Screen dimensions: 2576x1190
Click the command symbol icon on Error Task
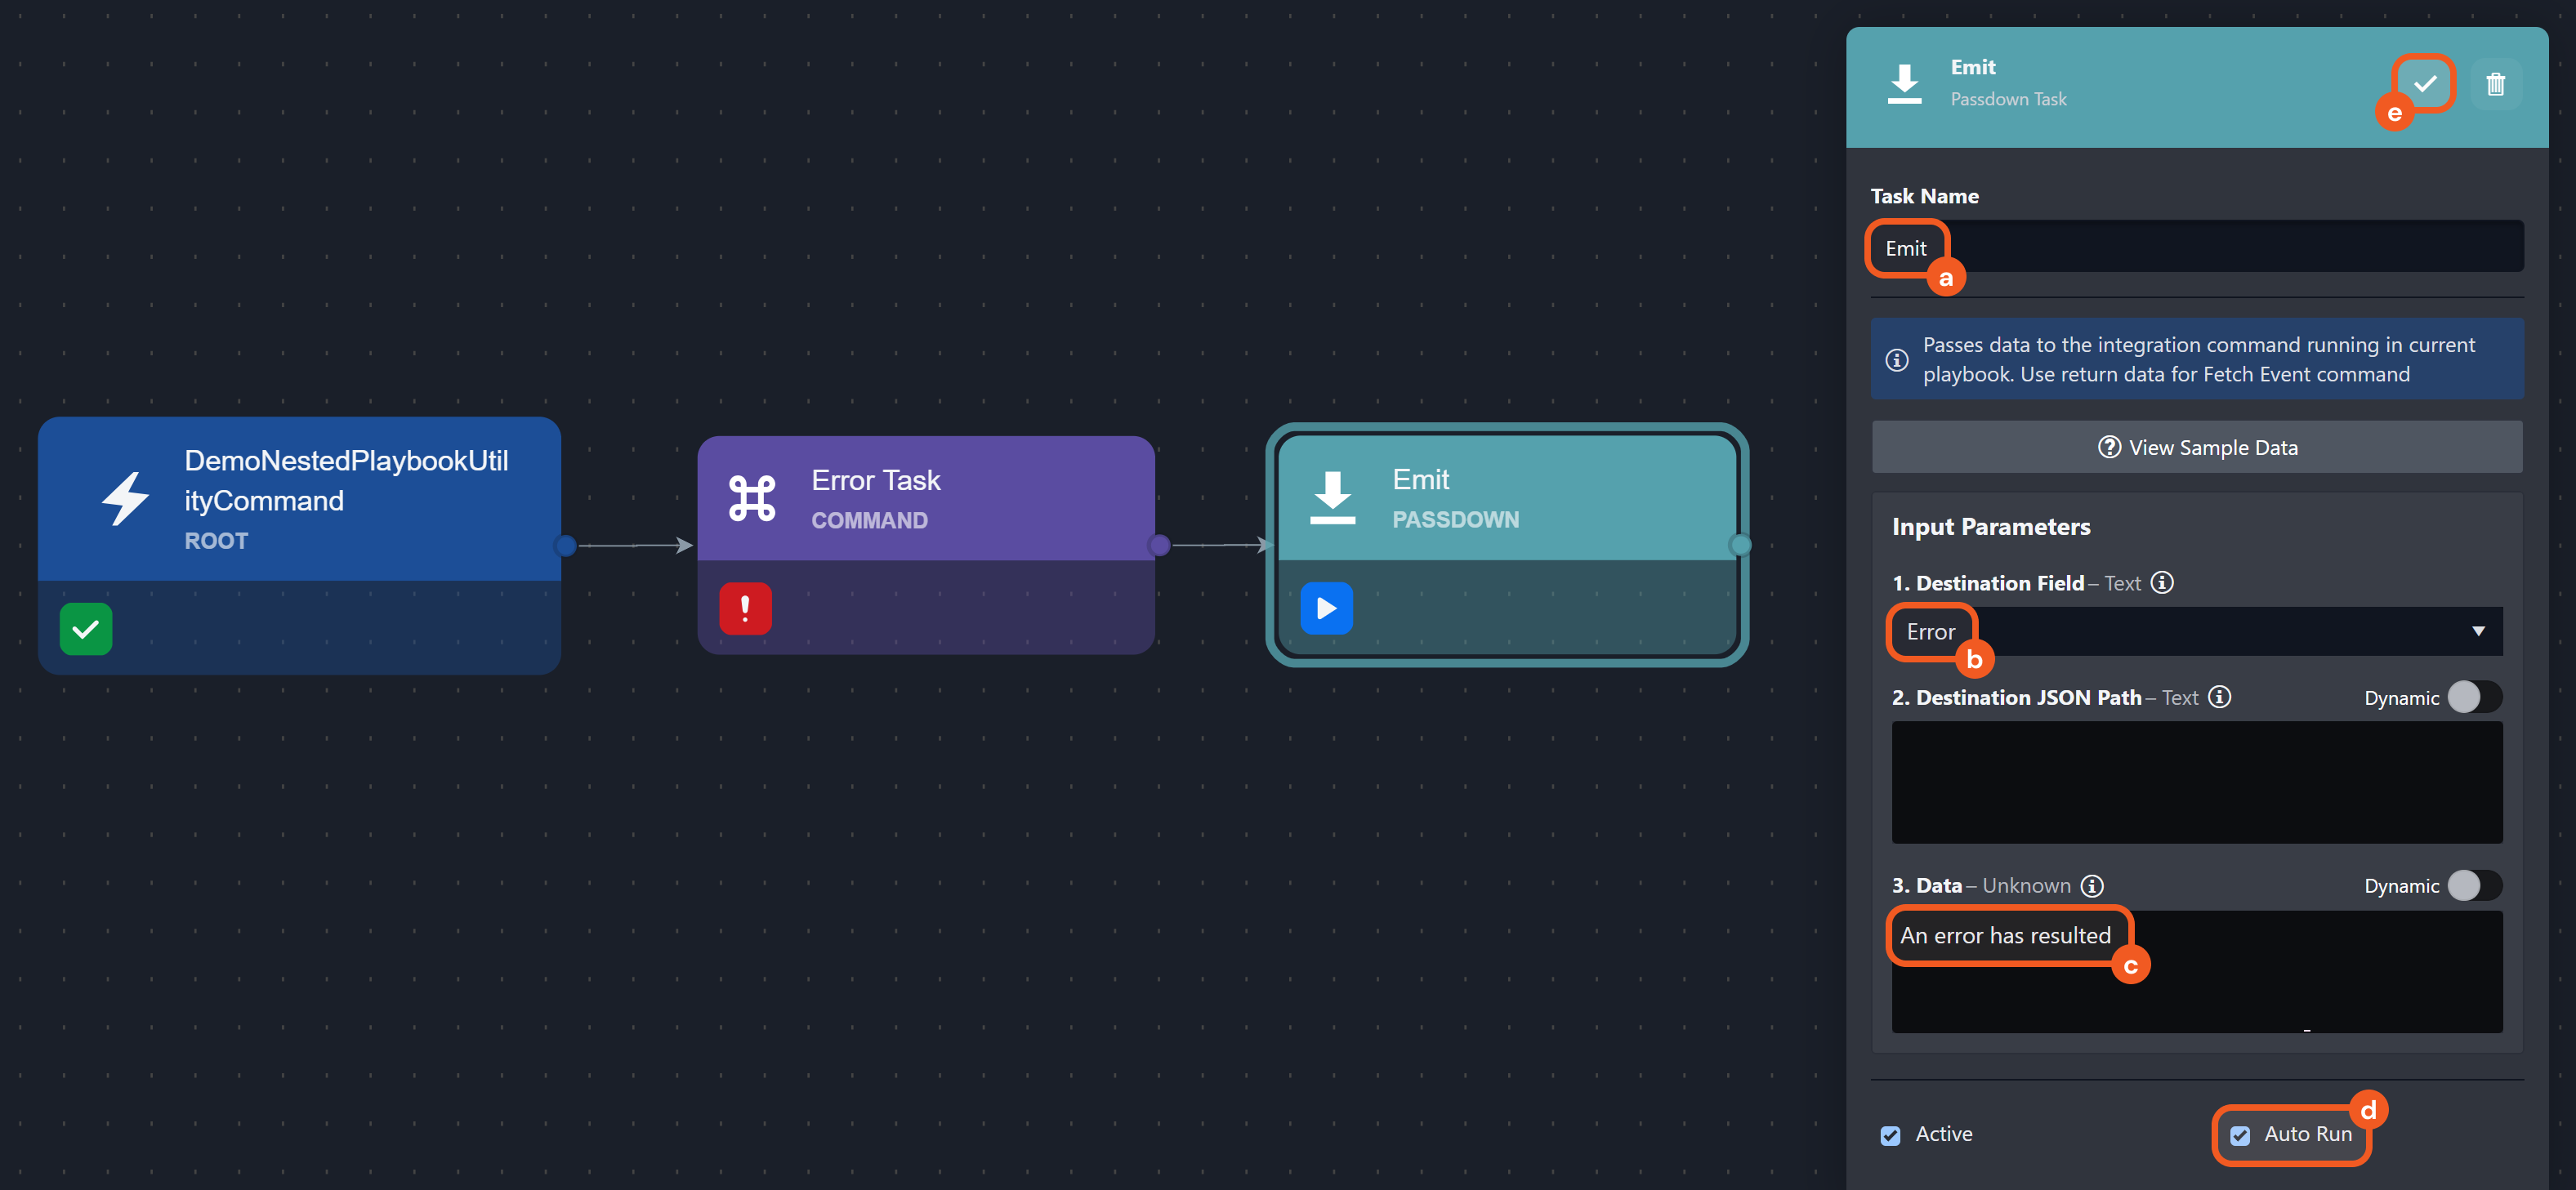click(752, 498)
